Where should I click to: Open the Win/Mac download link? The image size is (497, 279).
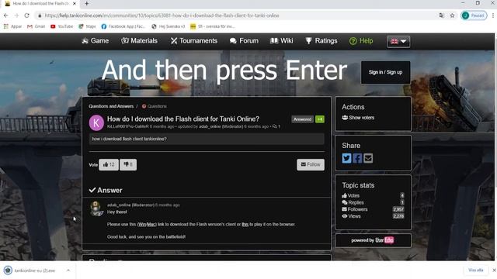(147, 224)
